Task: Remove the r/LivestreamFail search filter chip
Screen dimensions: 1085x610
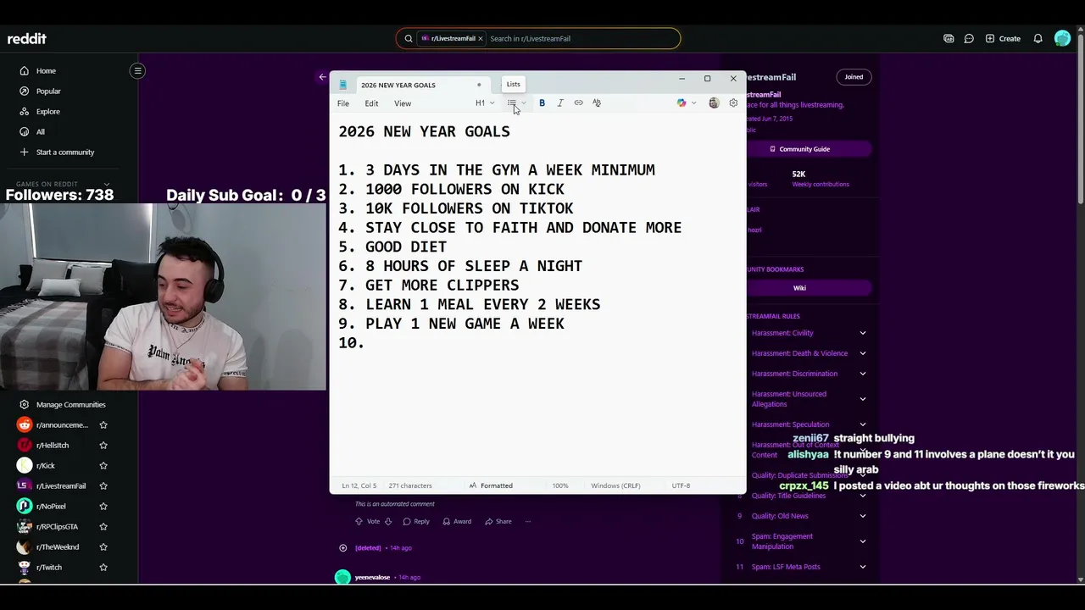Action: (481, 39)
